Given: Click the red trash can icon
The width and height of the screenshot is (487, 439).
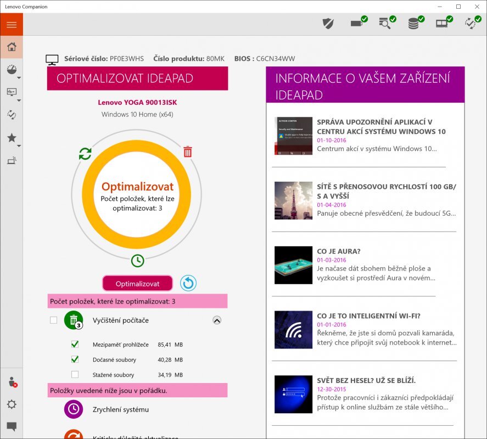Looking at the screenshot, I should coord(188,152).
